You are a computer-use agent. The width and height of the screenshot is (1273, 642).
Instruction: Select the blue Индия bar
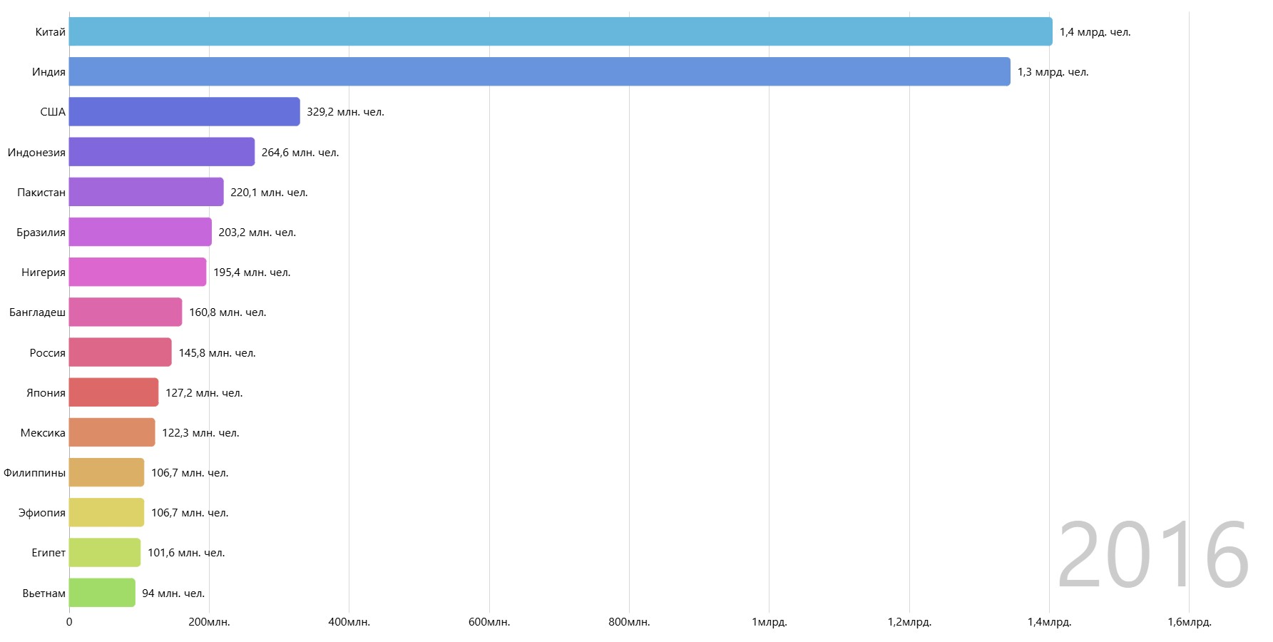point(539,72)
